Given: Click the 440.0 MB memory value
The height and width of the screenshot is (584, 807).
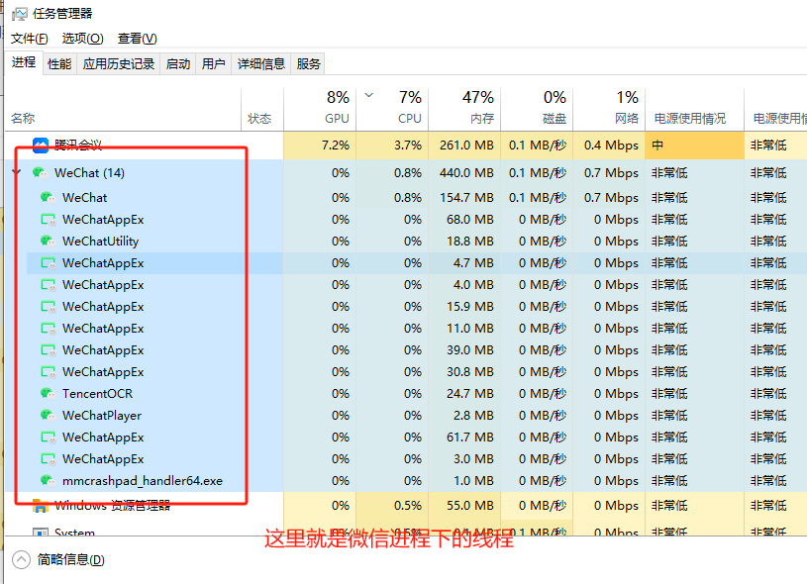Looking at the screenshot, I should (x=466, y=173).
